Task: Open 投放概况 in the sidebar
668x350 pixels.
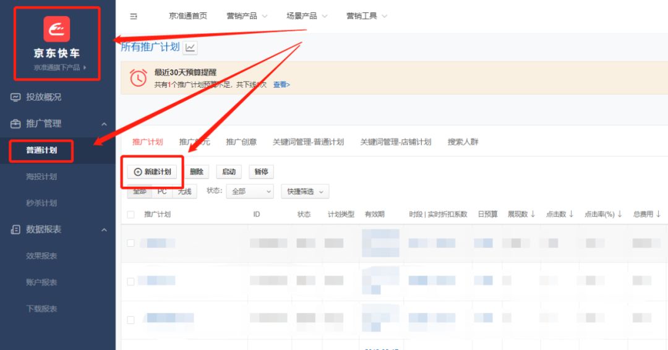Action: 43,97
